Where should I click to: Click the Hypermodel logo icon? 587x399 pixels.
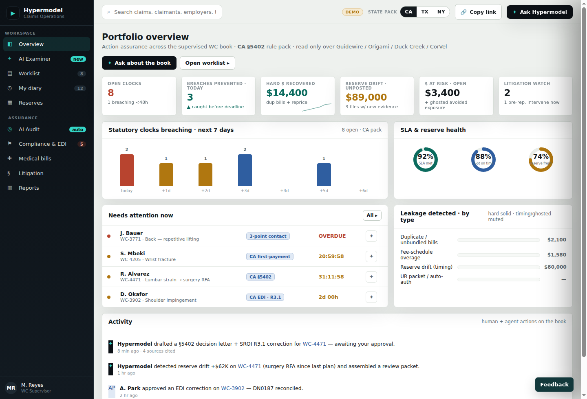[x=13, y=13]
